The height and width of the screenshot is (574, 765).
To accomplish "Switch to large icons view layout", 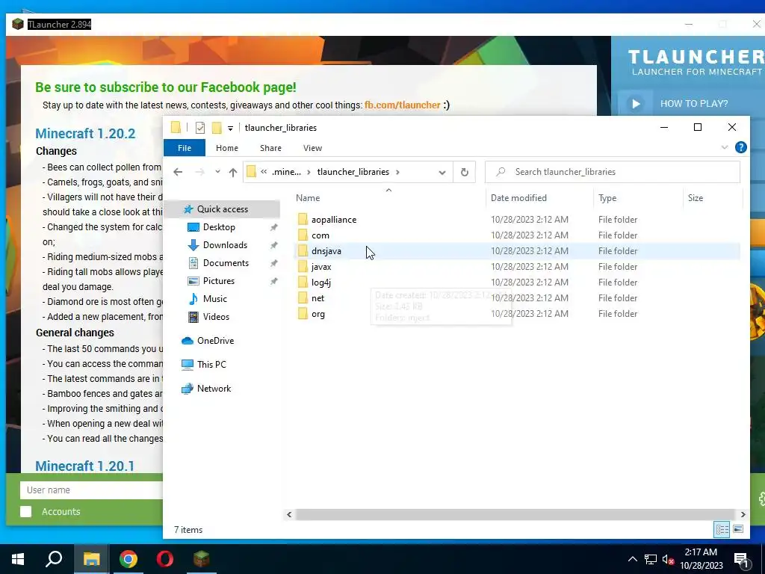I will click(738, 529).
